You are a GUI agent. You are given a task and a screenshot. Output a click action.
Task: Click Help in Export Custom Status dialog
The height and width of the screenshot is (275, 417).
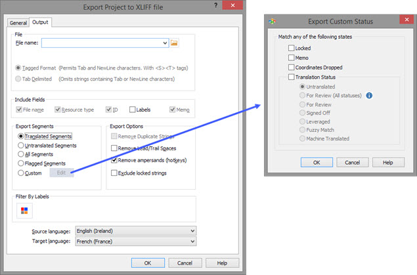coord(388,162)
